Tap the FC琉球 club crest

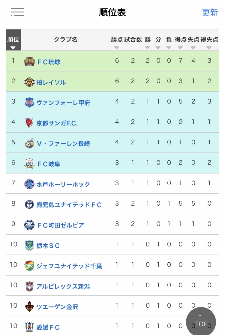point(29,62)
